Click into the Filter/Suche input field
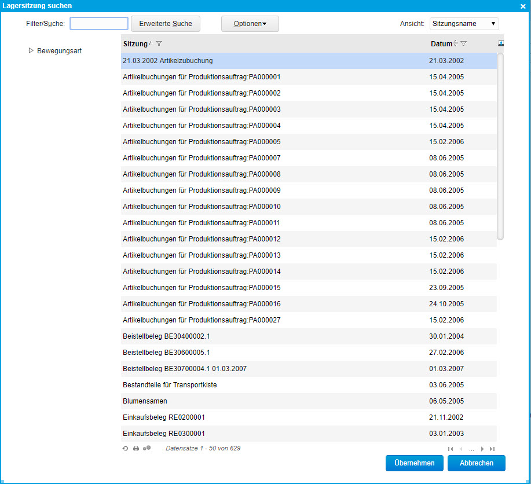 coord(99,24)
